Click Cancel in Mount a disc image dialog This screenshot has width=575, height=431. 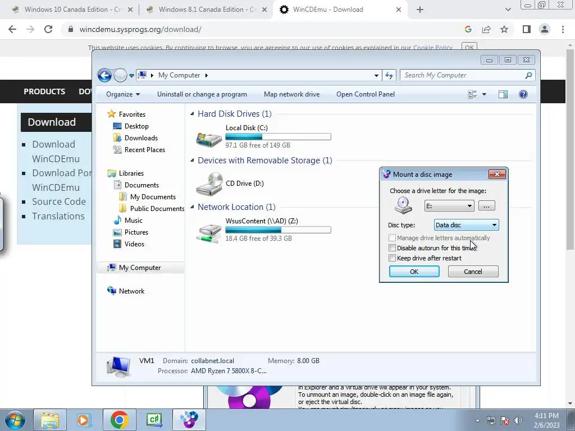(473, 272)
